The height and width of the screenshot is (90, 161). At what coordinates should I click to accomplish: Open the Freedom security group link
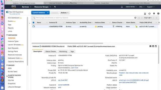tap(122, 73)
